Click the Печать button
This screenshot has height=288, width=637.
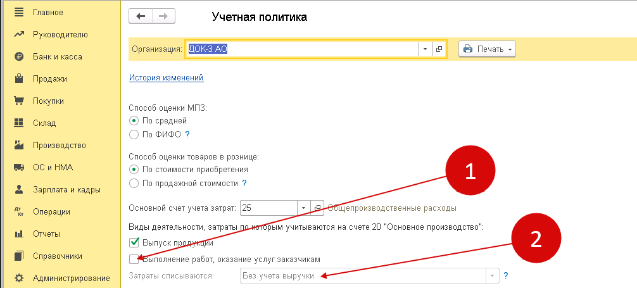tap(487, 49)
